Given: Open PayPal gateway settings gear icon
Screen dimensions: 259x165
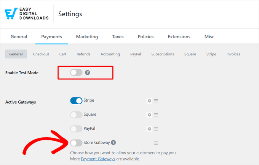Looking at the screenshot, I should [149, 129].
